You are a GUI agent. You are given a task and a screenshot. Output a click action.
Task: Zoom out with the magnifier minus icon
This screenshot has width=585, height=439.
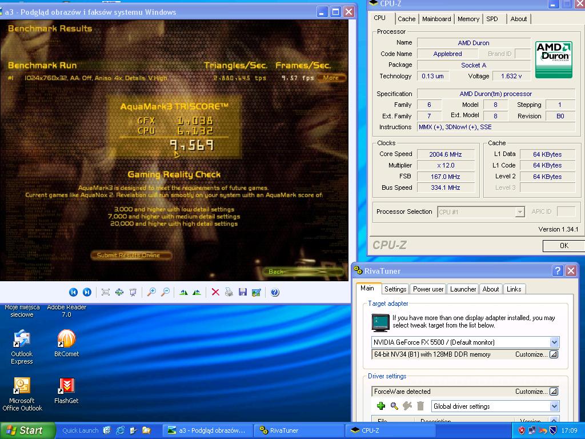[165, 292]
